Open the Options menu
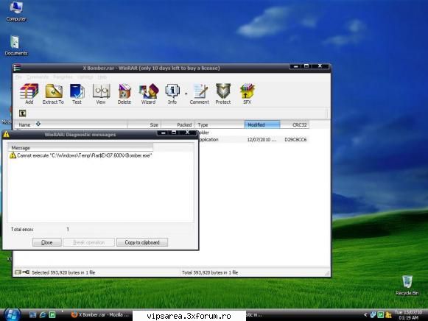Viewport: 428px width, 321px height. point(85,77)
